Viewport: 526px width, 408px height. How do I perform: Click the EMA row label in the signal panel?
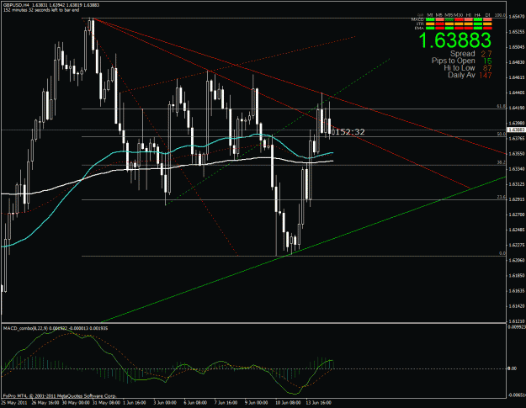(x=419, y=28)
